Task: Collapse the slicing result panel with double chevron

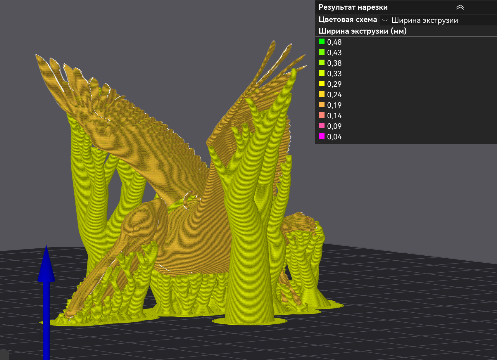Action: pos(460,7)
